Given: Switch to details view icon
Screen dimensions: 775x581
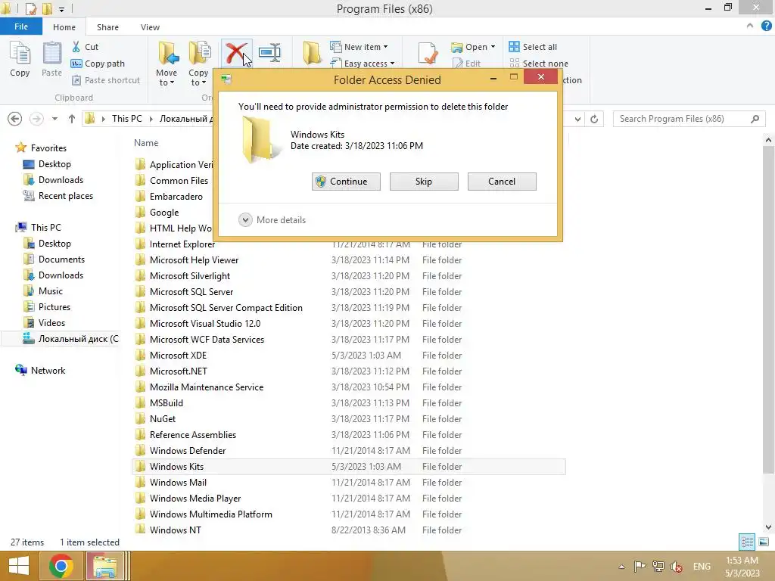Looking at the screenshot, I should coord(747,542).
